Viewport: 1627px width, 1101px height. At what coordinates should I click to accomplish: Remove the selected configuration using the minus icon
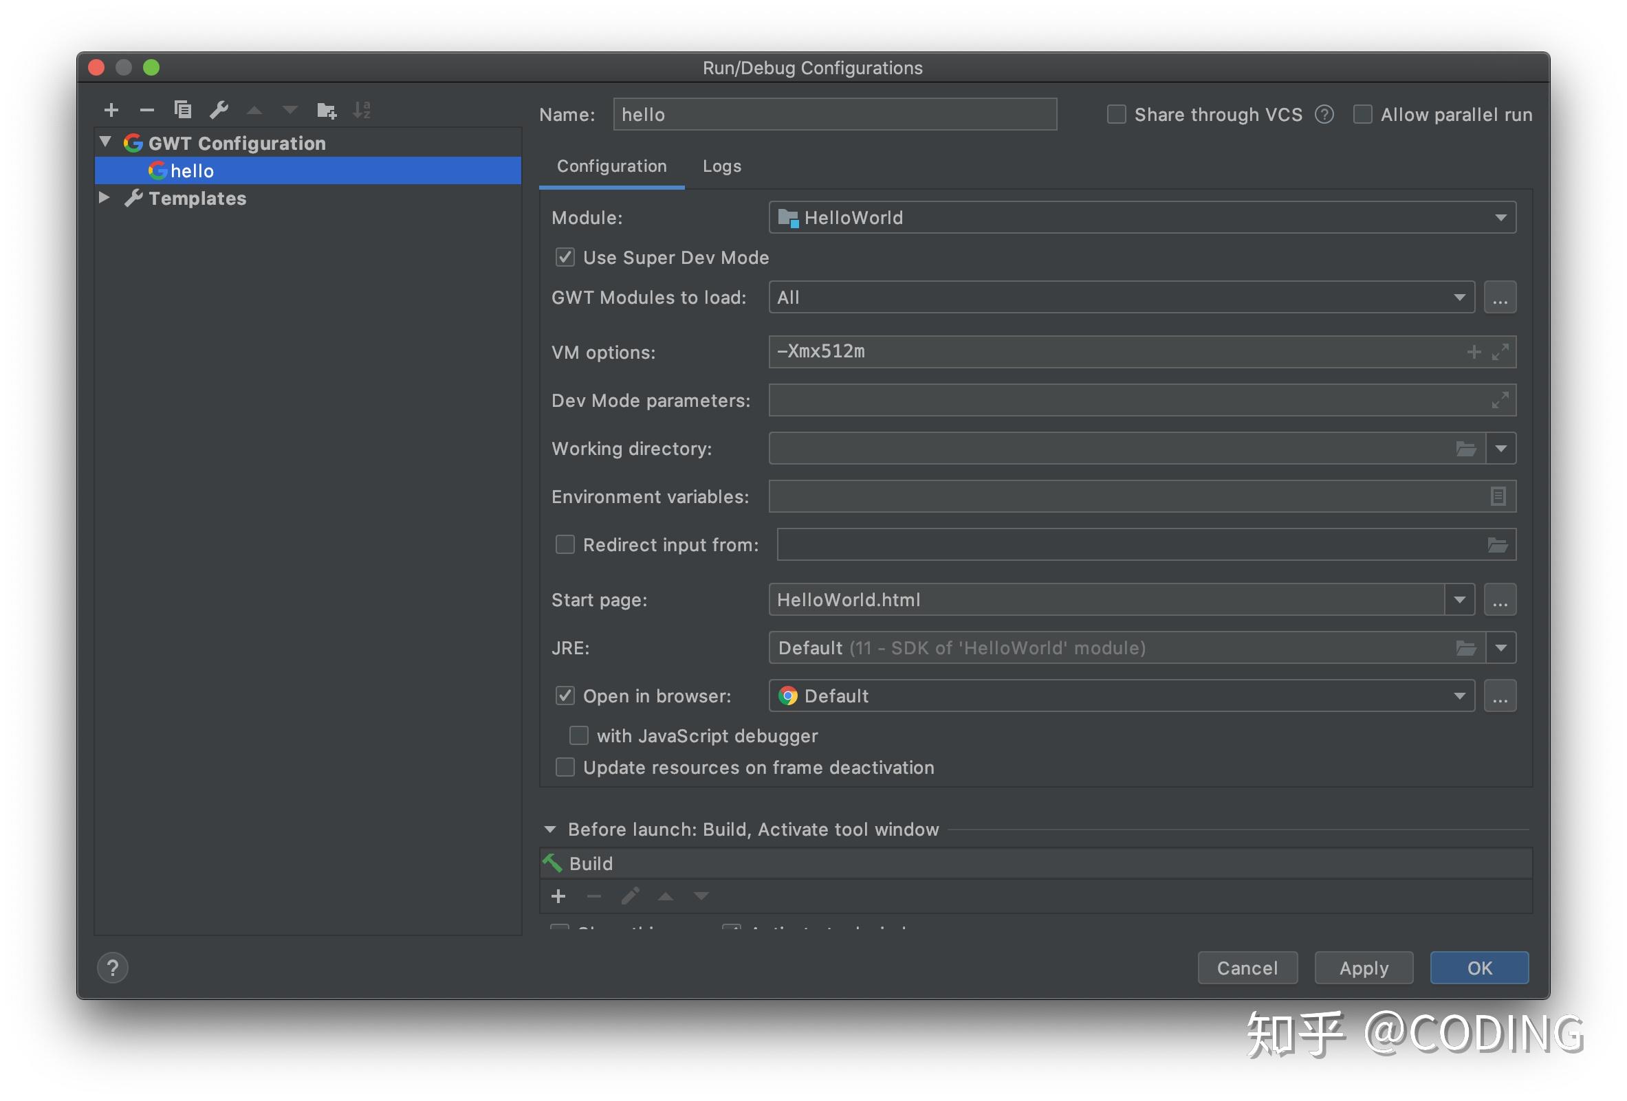click(147, 110)
